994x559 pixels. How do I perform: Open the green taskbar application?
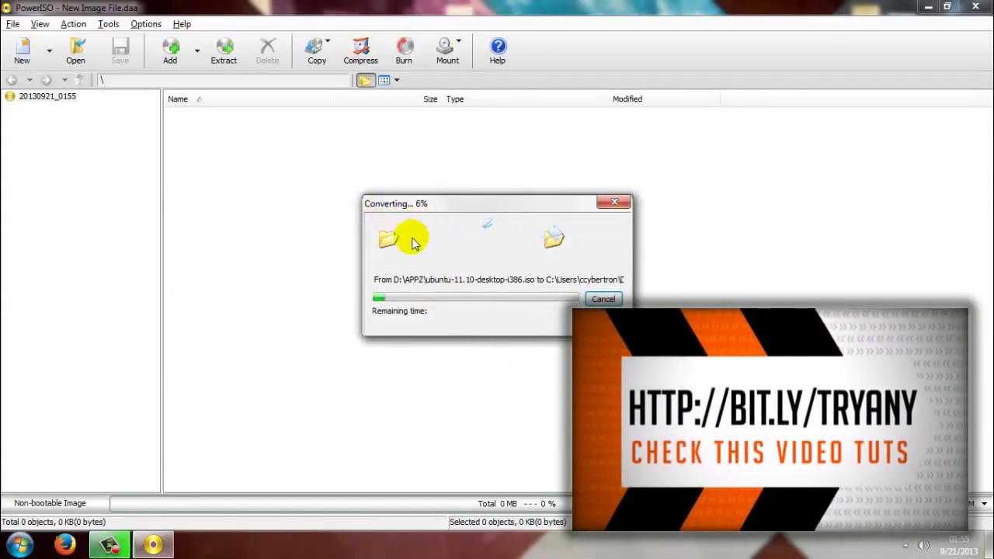tap(109, 545)
